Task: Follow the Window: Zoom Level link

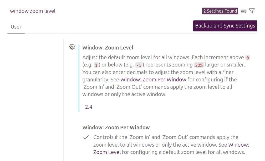Action: (107, 152)
